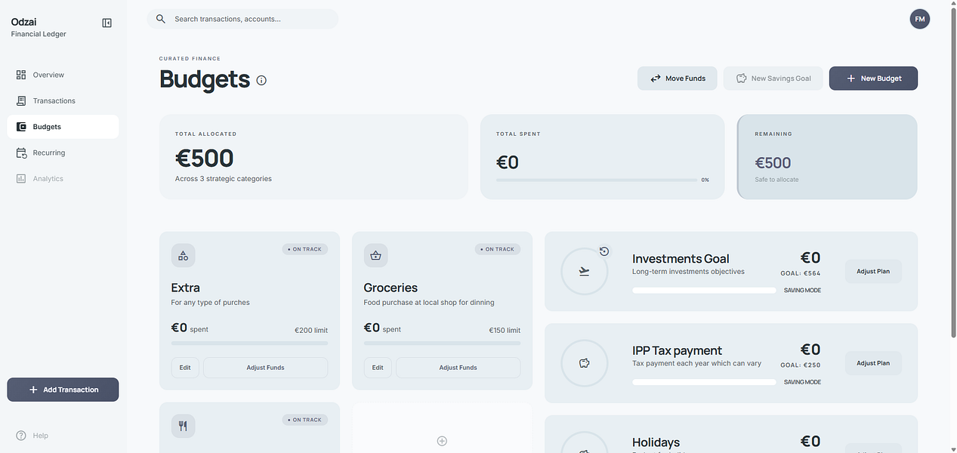Click the GOAL: €564 text

point(801,273)
